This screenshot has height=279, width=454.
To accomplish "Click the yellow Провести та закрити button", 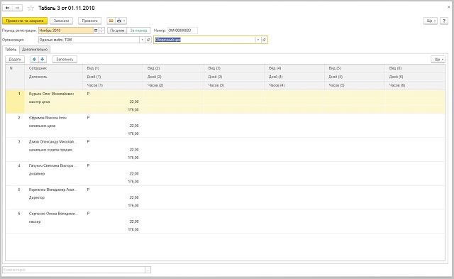I will coord(25,21).
